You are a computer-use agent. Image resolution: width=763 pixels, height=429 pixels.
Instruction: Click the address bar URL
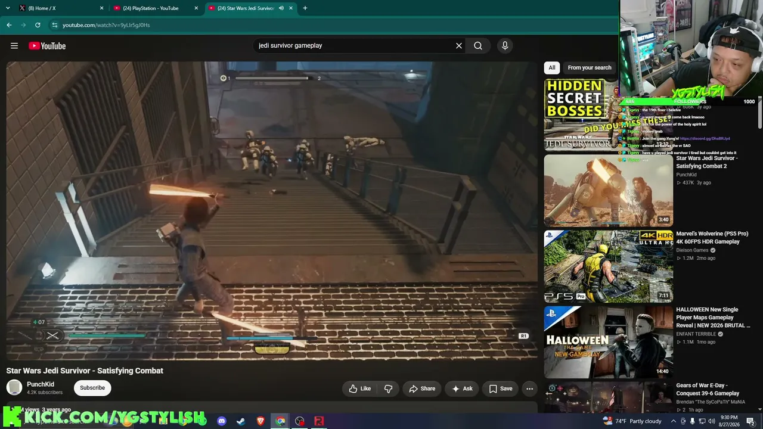106,25
